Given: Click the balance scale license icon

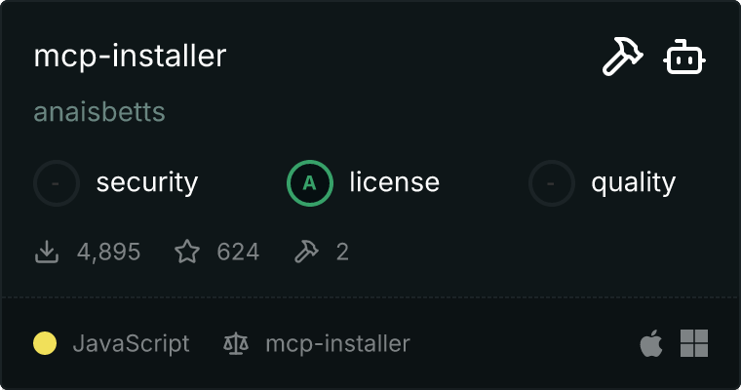Looking at the screenshot, I should (x=236, y=343).
